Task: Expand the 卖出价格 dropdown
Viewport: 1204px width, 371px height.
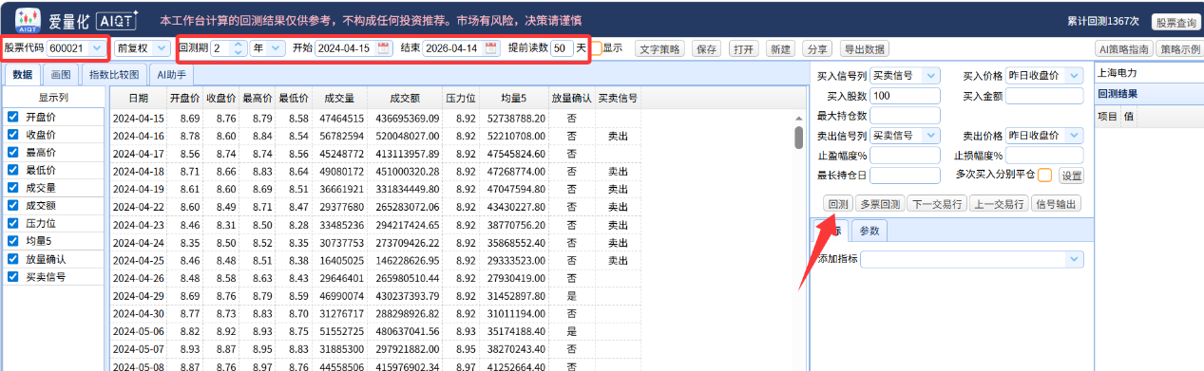Action: pyautogui.click(x=1074, y=136)
